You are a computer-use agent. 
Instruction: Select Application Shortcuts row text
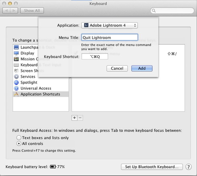pyautogui.click(x=40, y=94)
